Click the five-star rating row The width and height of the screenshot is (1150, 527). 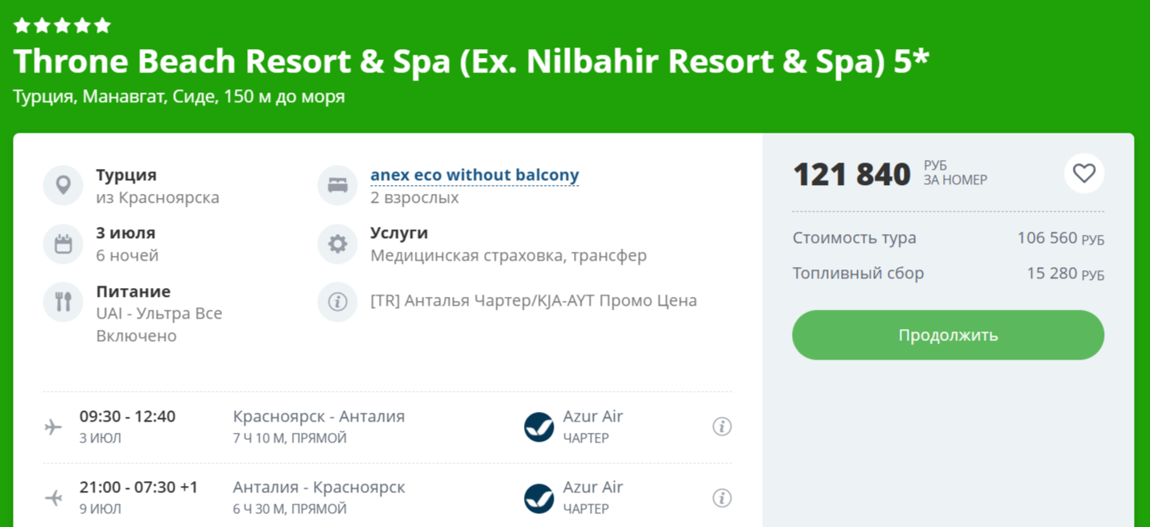tap(62, 26)
